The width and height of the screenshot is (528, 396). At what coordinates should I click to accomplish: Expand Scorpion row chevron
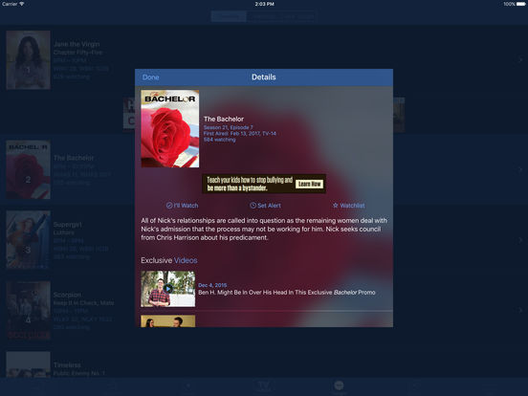[520, 310]
